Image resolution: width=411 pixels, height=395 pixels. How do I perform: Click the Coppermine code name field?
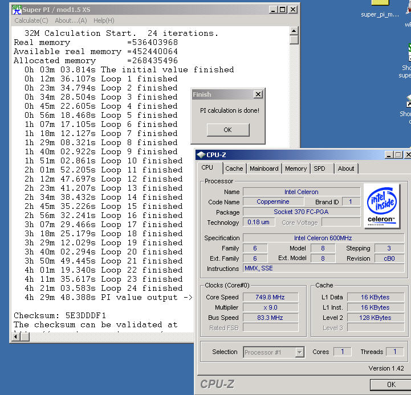pos(273,202)
